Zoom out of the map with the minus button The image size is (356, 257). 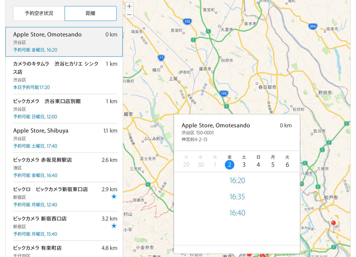click(x=129, y=14)
